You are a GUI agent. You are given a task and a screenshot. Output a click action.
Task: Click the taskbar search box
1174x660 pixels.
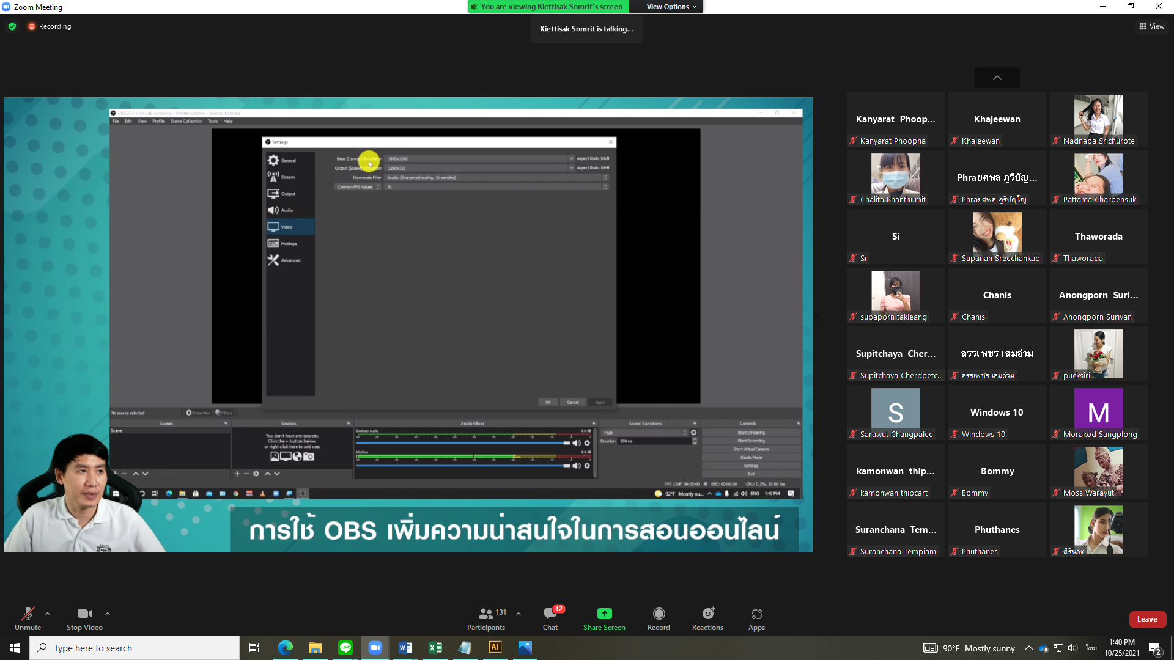(135, 648)
